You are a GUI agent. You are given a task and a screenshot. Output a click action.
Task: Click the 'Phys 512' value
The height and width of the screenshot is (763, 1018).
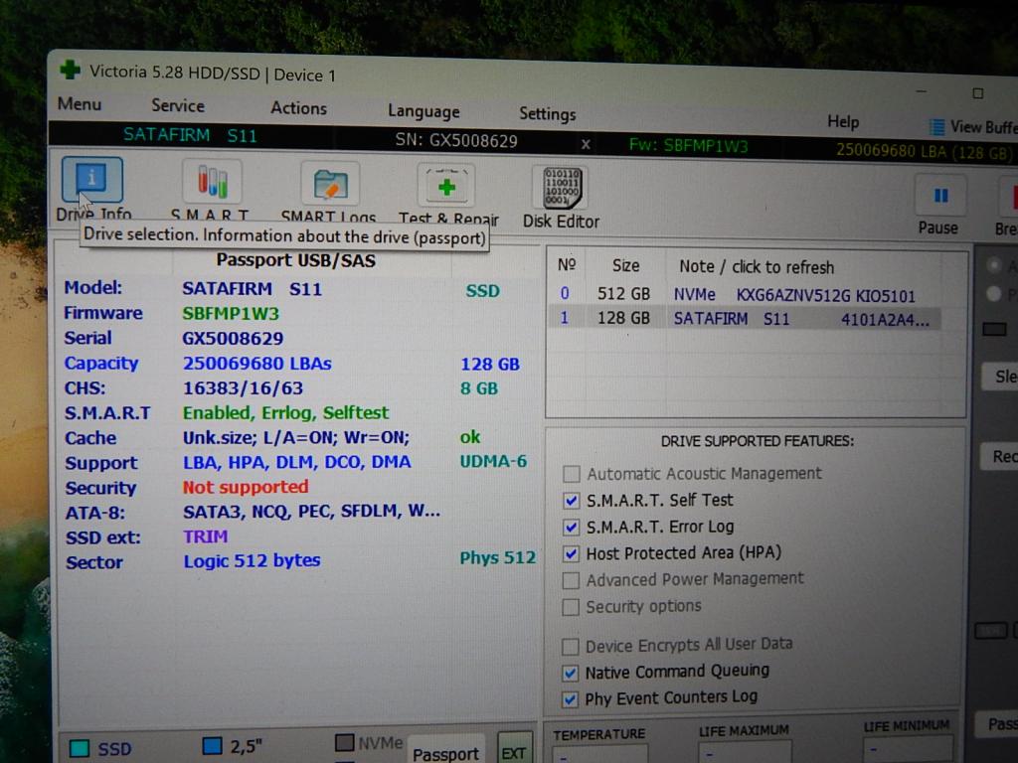pos(498,557)
